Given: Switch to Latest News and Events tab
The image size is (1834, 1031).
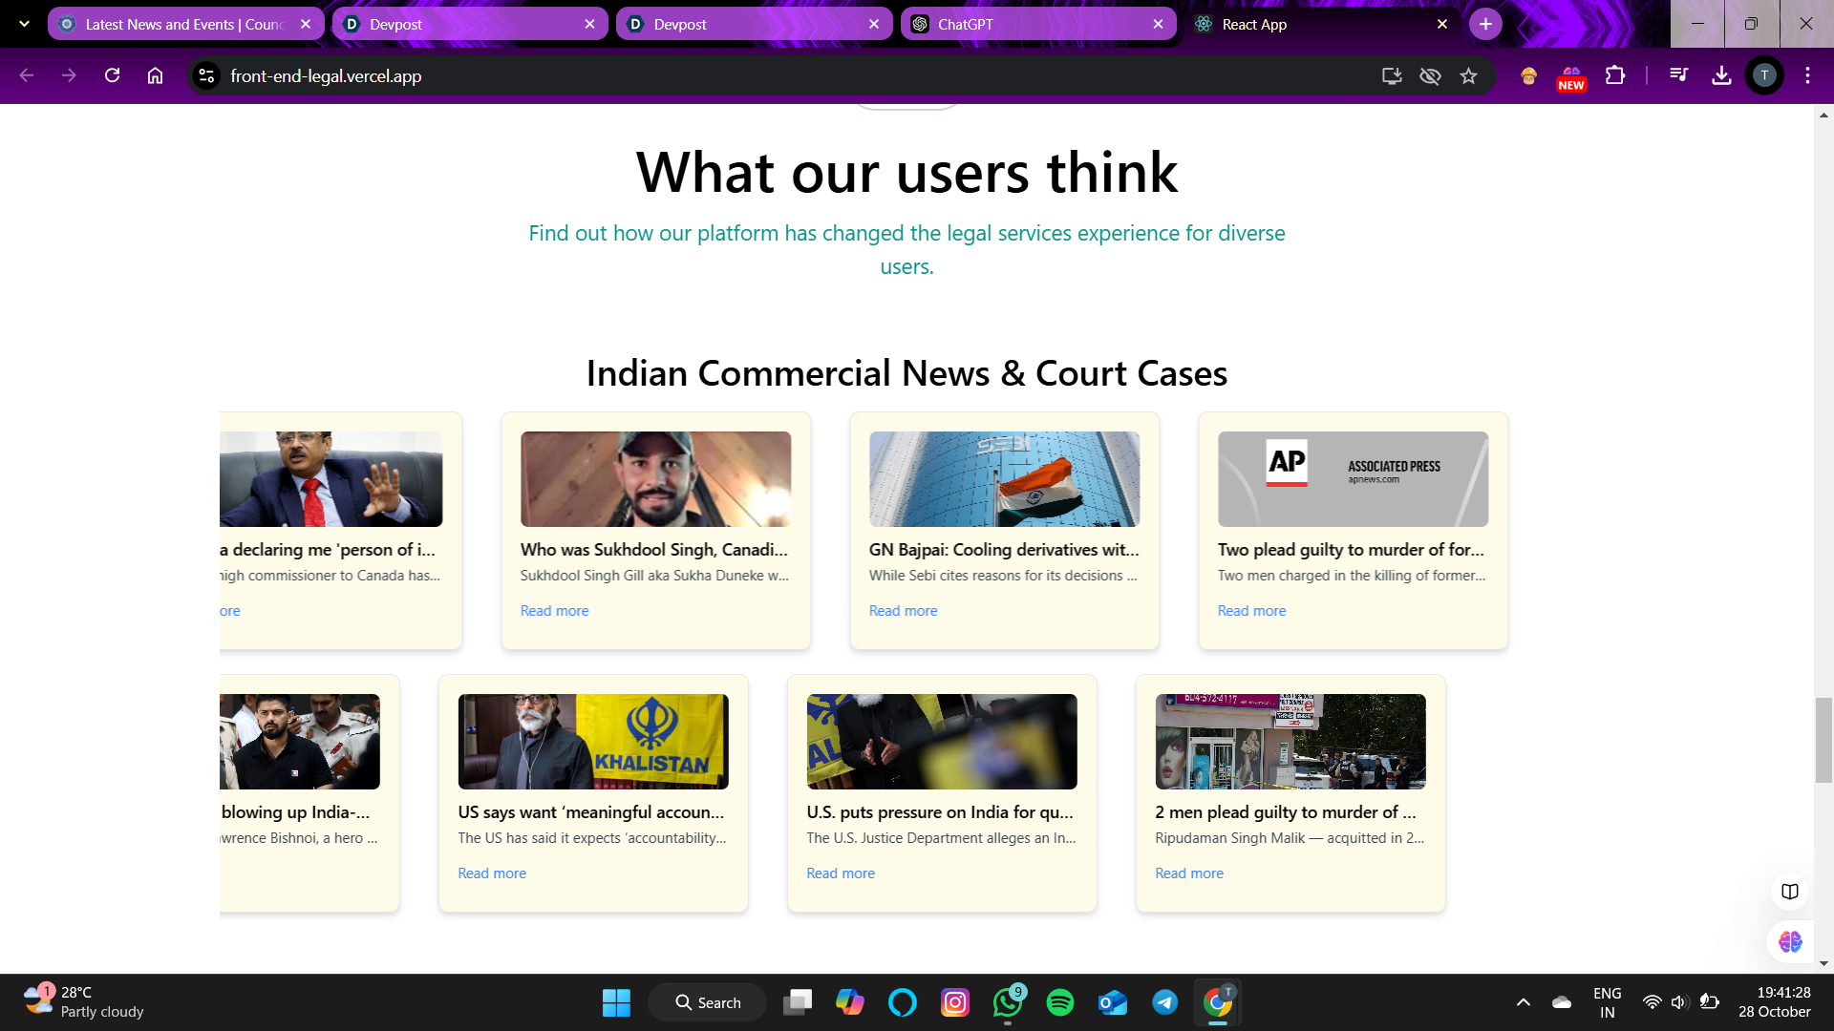Looking at the screenshot, I should pyautogui.click(x=183, y=24).
